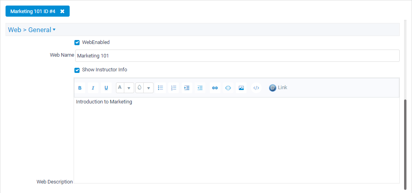Toggle italic formatting in editor toolbar
412x193 pixels.
tap(93, 88)
